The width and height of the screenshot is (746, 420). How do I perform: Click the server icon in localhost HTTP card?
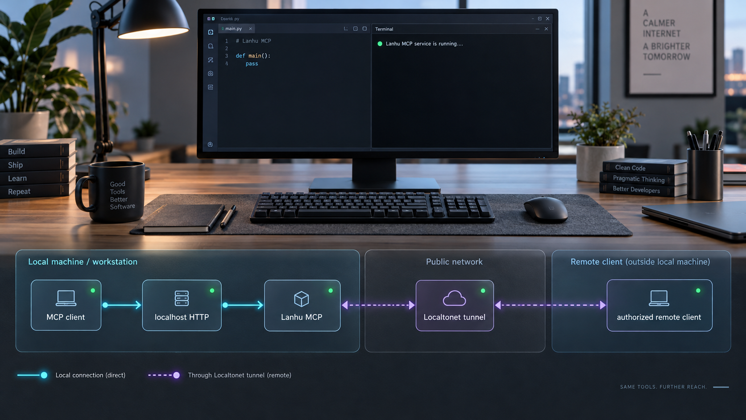point(182,298)
